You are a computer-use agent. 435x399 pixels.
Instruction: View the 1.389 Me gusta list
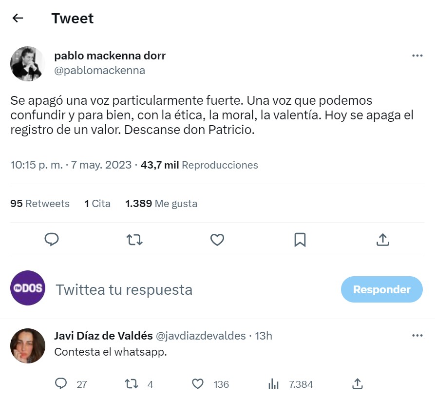pyautogui.click(x=161, y=204)
